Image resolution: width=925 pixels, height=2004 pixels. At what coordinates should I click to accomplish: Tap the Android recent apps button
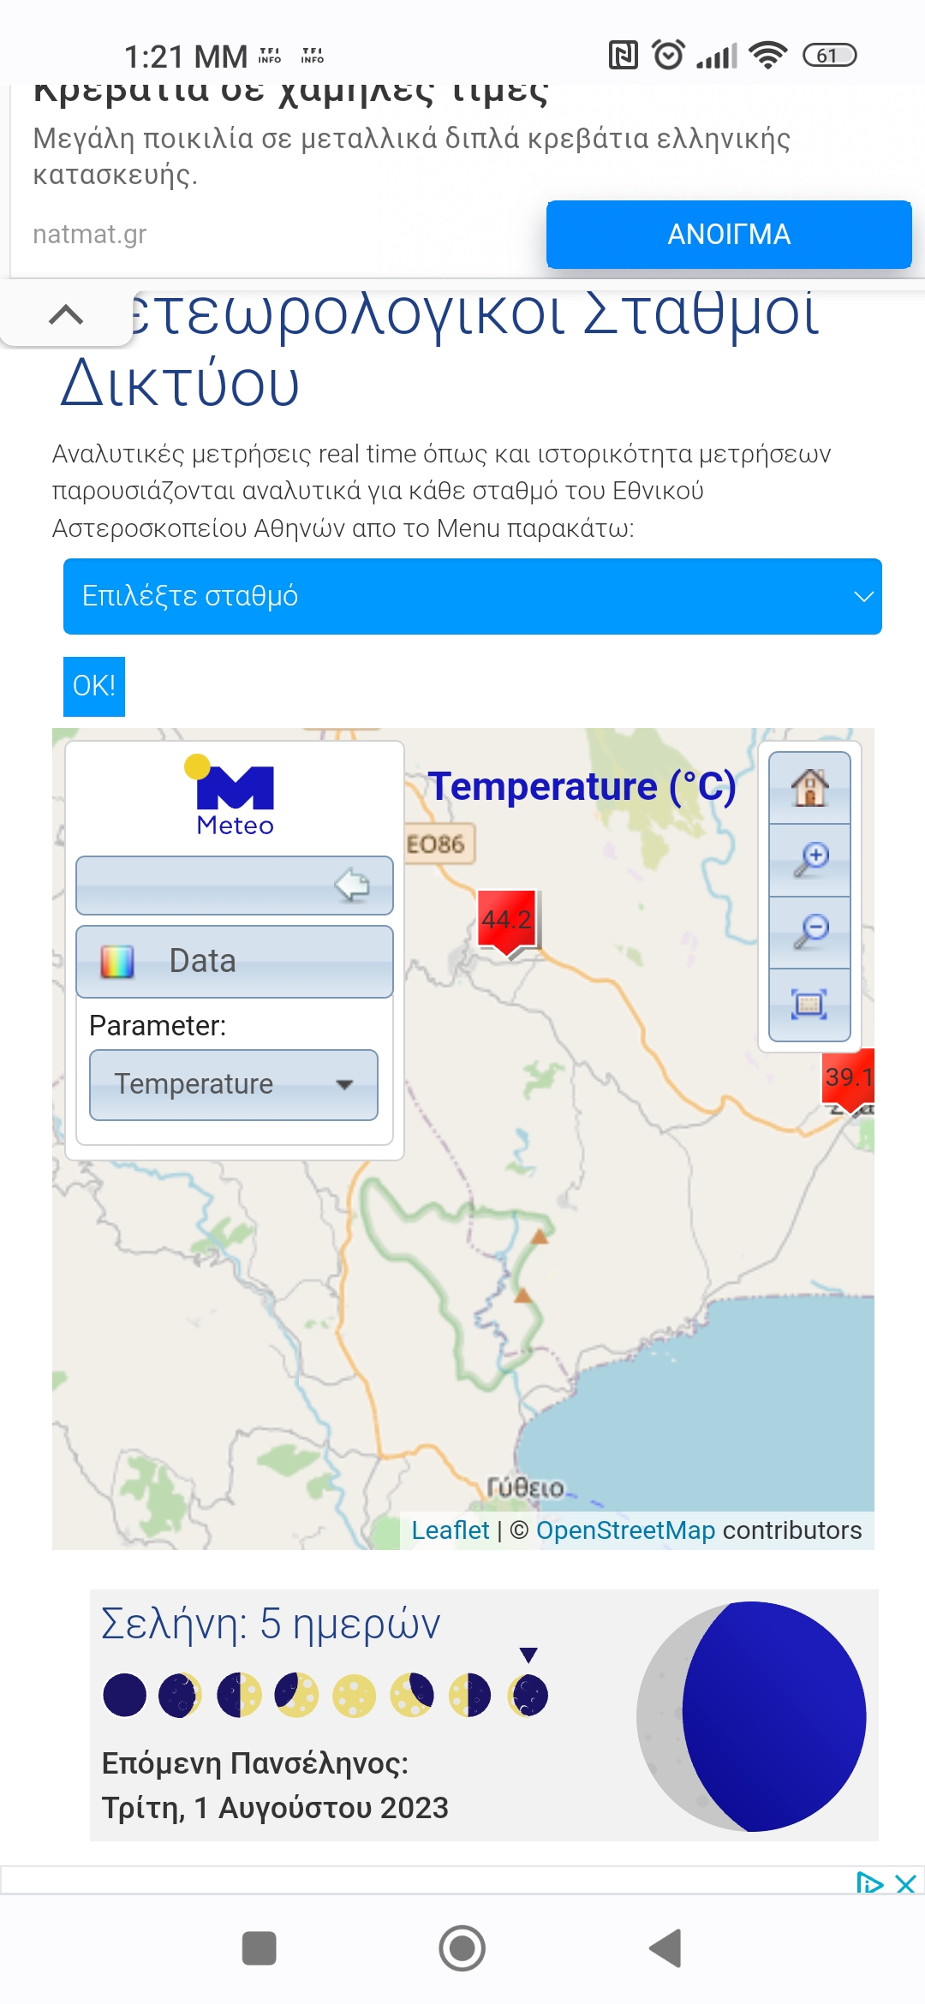259,1948
